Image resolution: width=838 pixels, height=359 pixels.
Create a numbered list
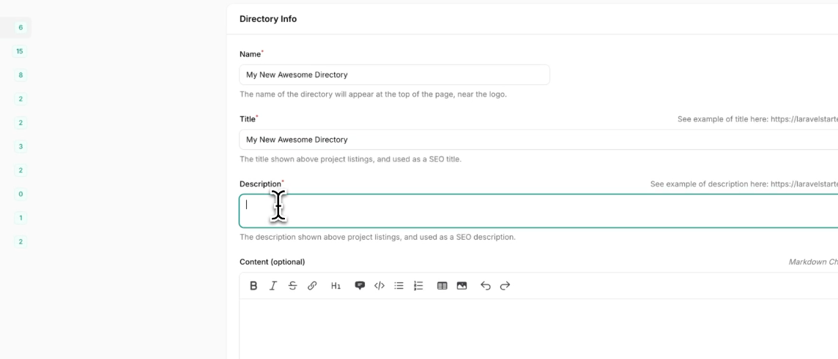click(418, 286)
